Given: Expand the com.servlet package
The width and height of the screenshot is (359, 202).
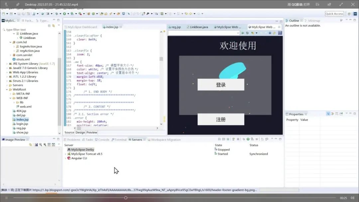Looking at the screenshot, I should [10, 55].
